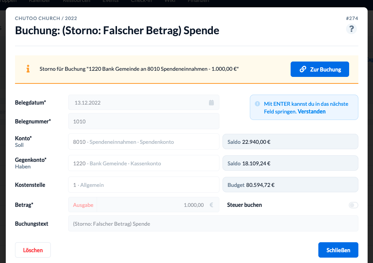The height and width of the screenshot is (263, 373).
Task: Click the Ausgabe label in Betrag field
Action: 83,205
